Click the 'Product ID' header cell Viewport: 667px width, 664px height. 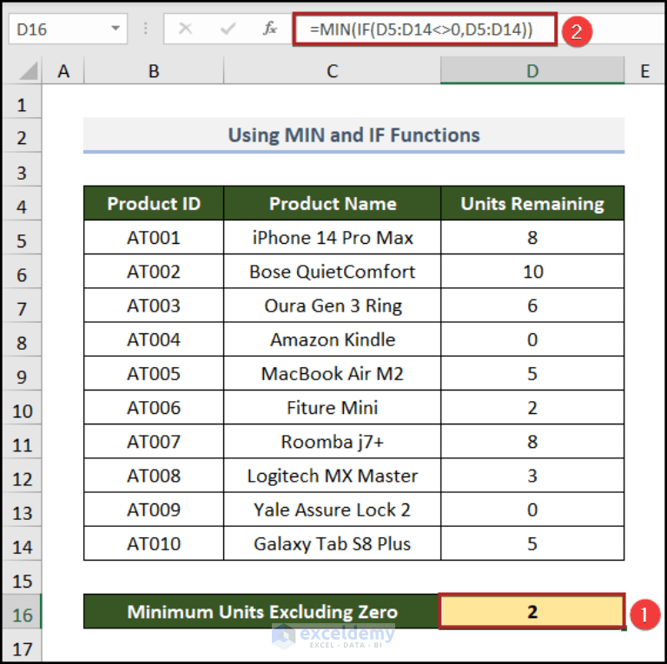[x=154, y=203]
